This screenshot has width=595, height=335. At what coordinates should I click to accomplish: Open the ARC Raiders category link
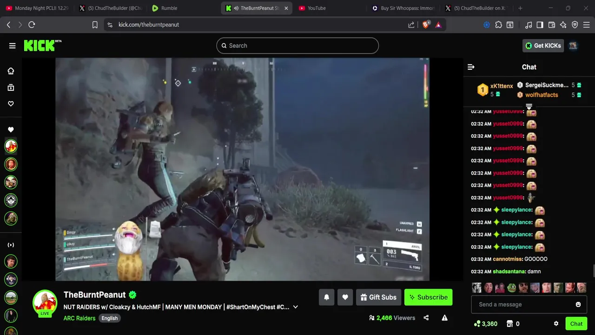pyautogui.click(x=79, y=318)
